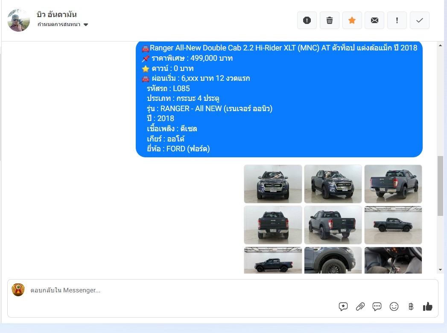The image size is (447, 333).
Task: Flag as priority with the plain exclamation icon
Action: pos(397,20)
